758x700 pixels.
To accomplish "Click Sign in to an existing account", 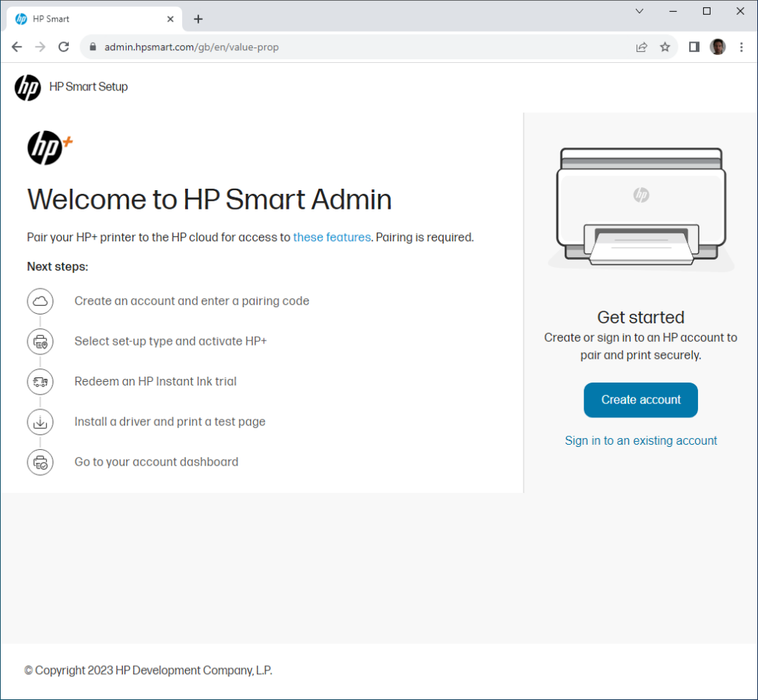I will pos(640,440).
